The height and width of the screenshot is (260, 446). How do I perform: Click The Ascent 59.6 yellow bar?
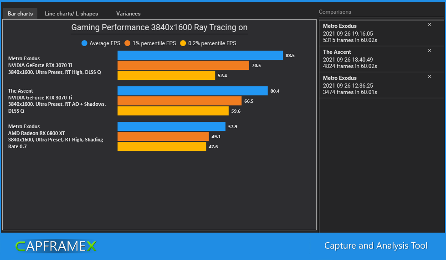[x=173, y=111]
